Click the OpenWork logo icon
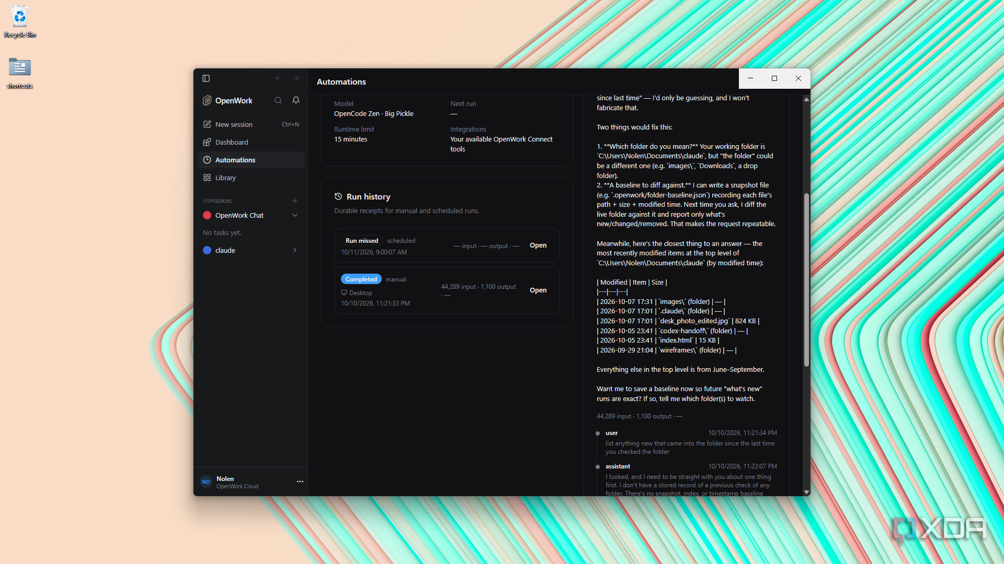Image resolution: width=1004 pixels, height=564 pixels. pyautogui.click(x=207, y=100)
